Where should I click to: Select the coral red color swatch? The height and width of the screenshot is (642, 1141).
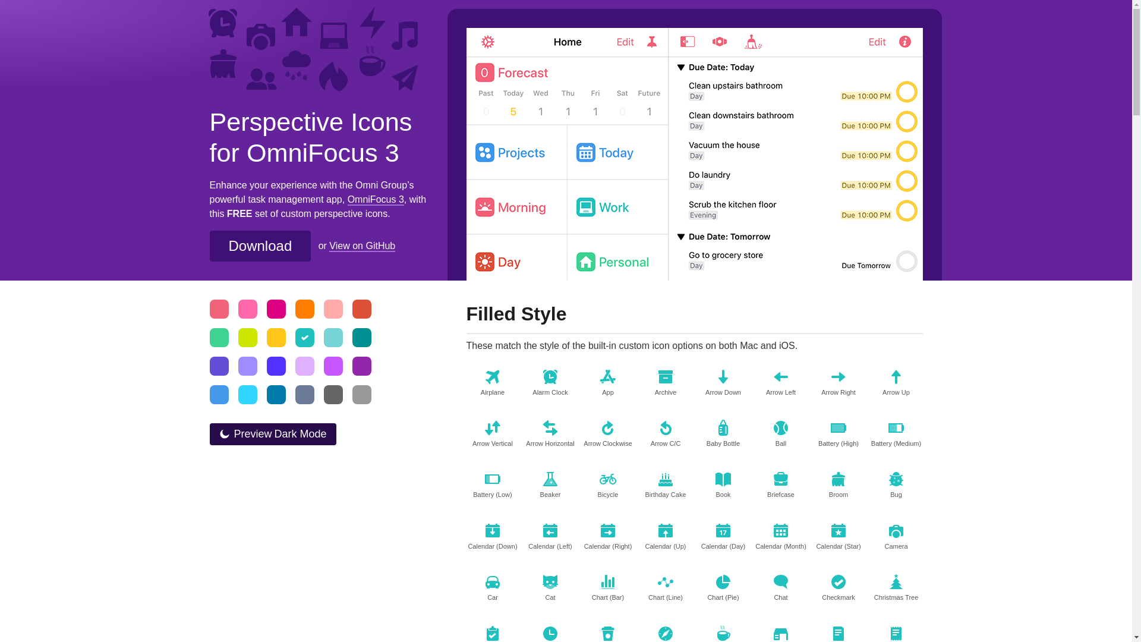pyautogui.click(x=219, y=309)
